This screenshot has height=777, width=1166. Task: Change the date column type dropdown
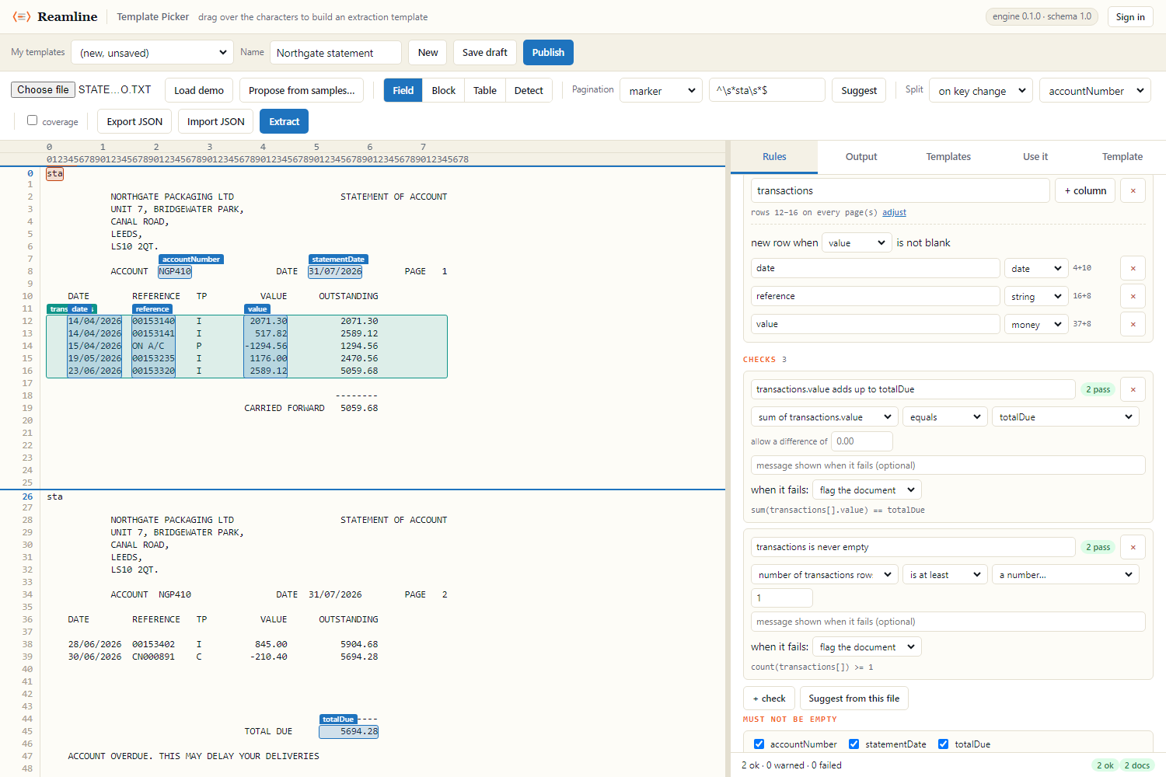1036,268
